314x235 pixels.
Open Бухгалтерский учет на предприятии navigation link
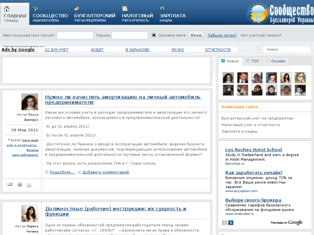(x=257, y=119)
